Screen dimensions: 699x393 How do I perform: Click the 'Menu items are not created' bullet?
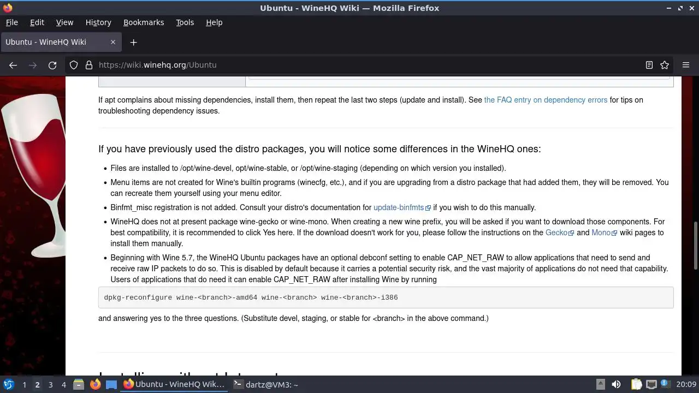tap(389, 188)
